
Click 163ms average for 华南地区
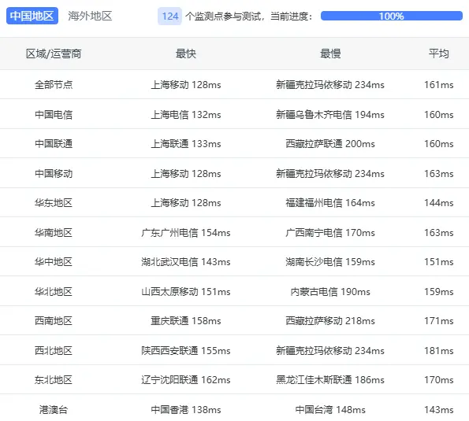(x=438, y=233)
